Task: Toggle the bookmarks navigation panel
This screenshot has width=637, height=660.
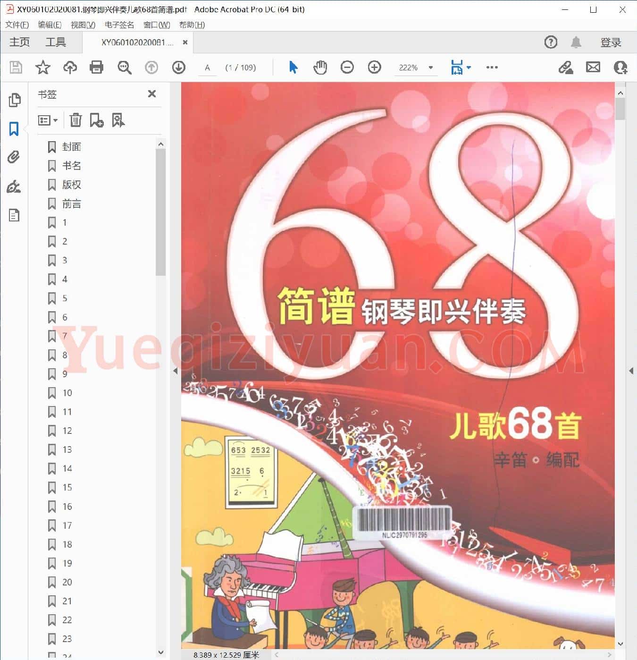Action: tap(14, 128)
